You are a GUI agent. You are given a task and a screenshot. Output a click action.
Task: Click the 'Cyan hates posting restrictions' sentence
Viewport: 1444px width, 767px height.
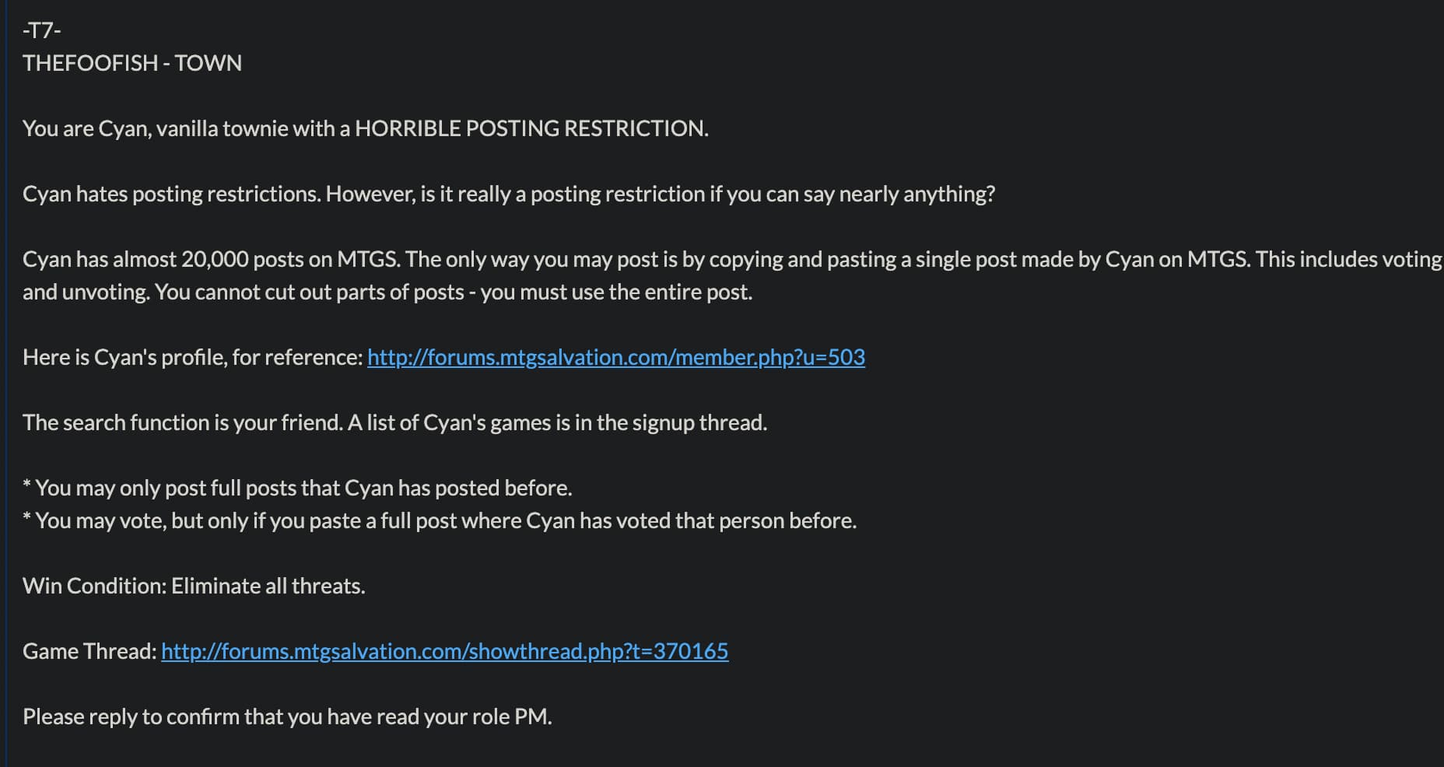tap(172, 194)
